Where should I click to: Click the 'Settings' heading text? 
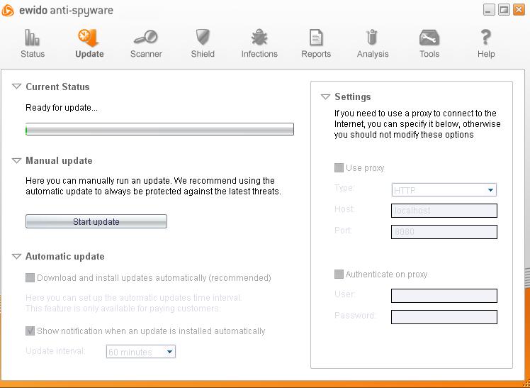click(x=353, y=97)
